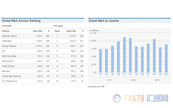
Task: Click the 2019 year label under chart
Action: coord(157,80)
